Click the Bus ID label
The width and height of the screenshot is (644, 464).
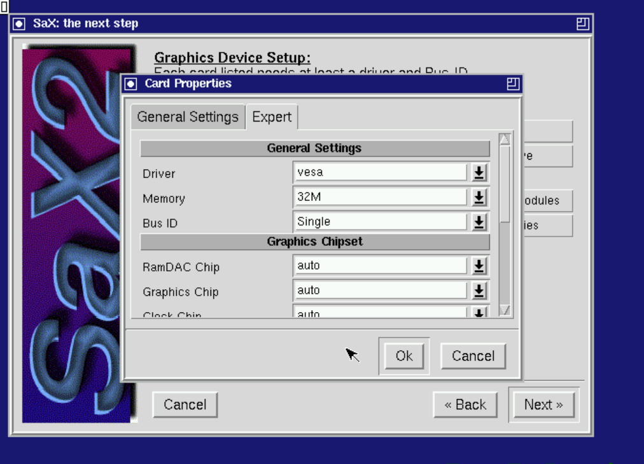(x=160, y=223)
